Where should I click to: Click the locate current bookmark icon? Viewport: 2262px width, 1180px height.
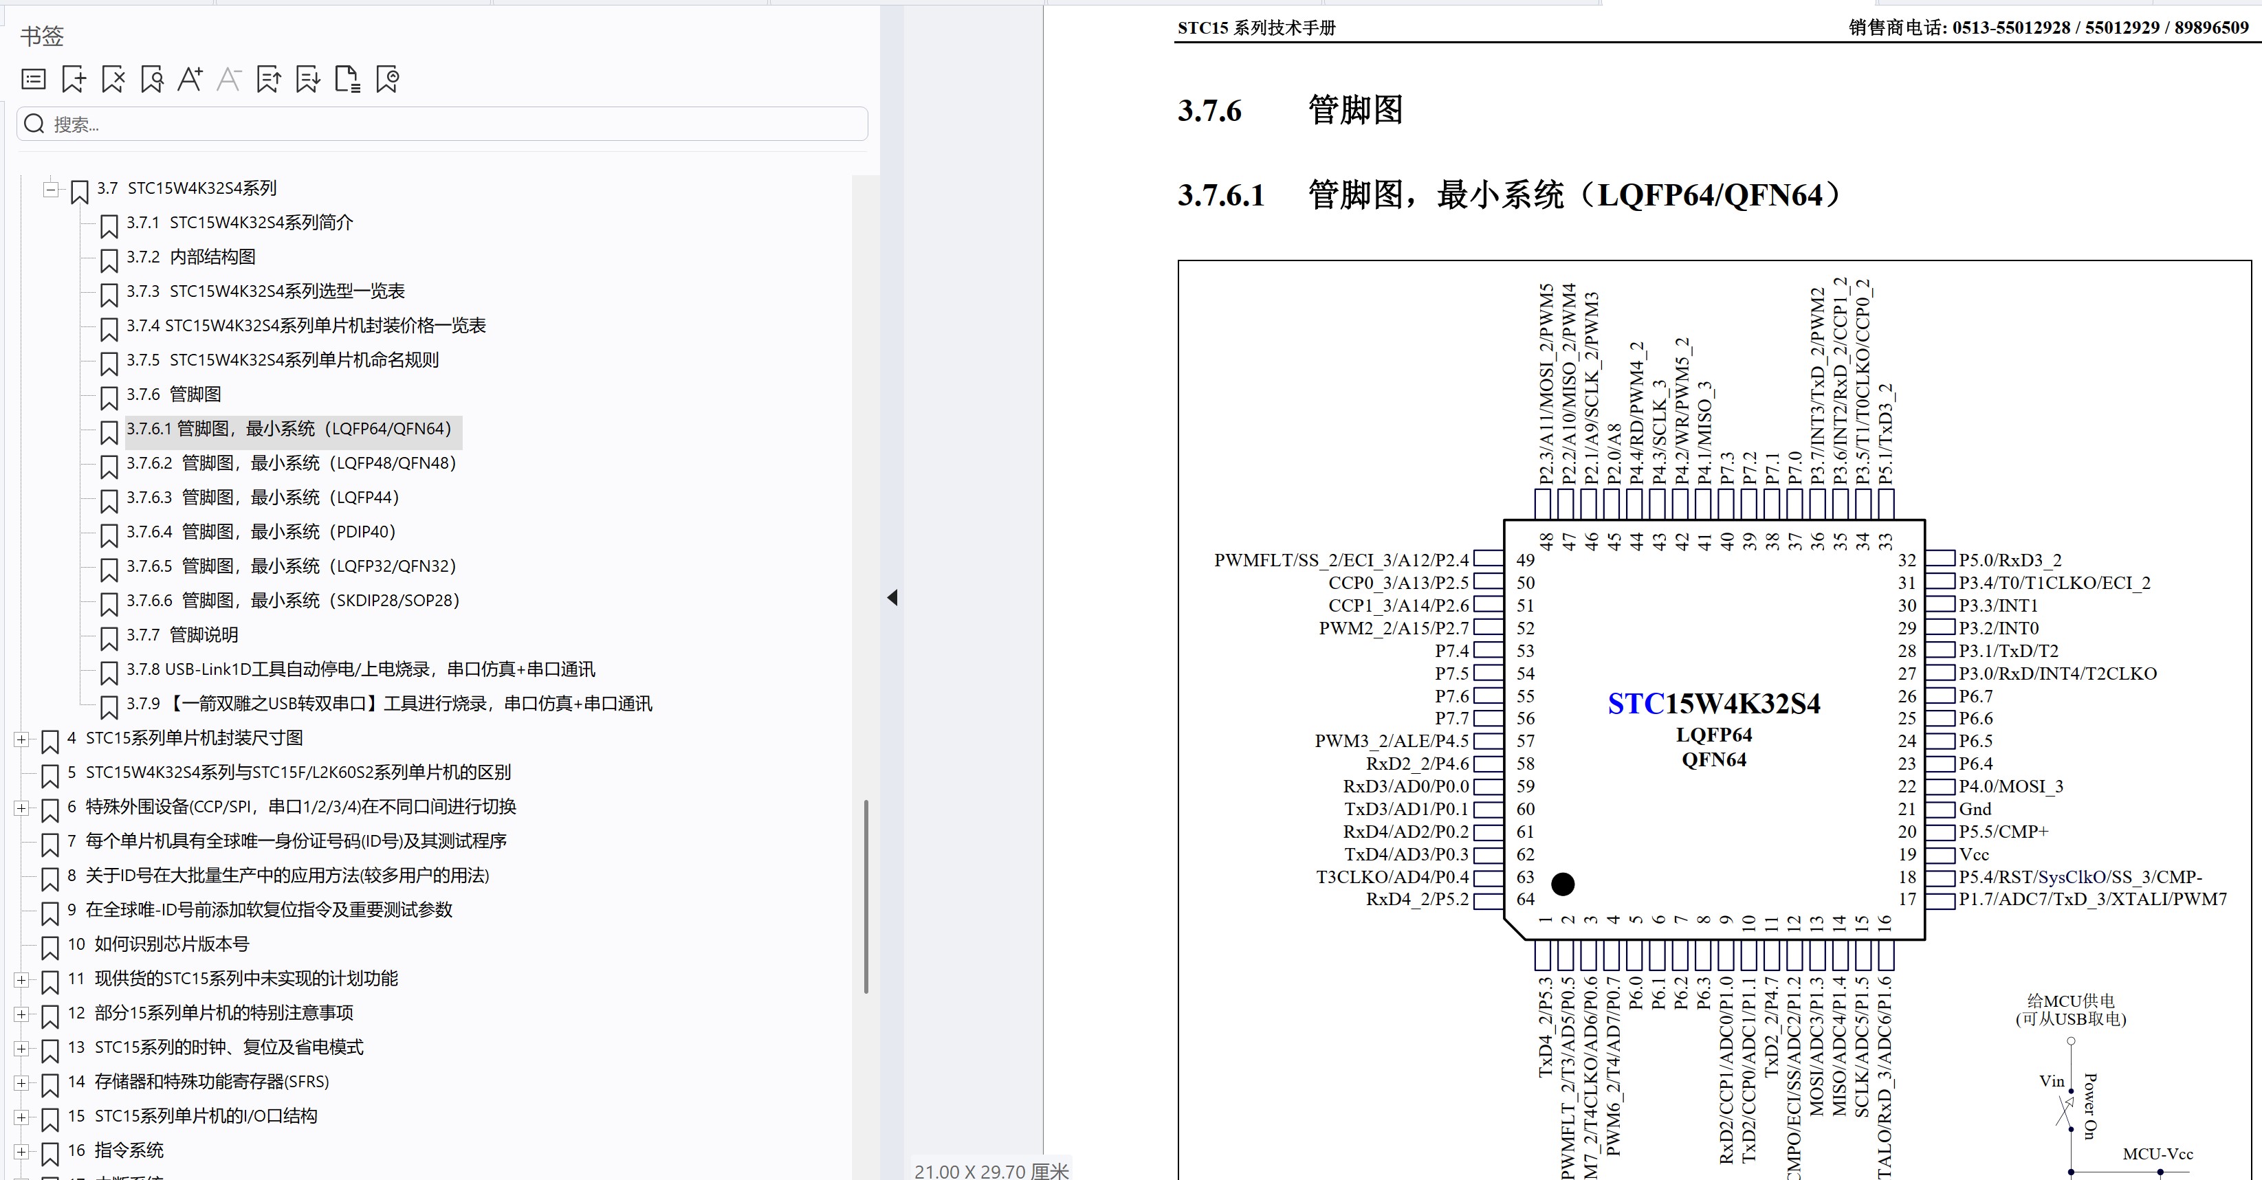point(387,80)
